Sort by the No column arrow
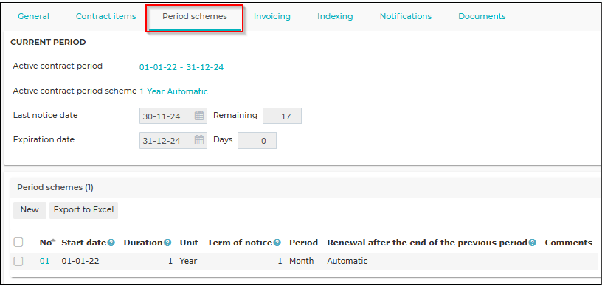The image size is (602, 286). pos(53,240)
